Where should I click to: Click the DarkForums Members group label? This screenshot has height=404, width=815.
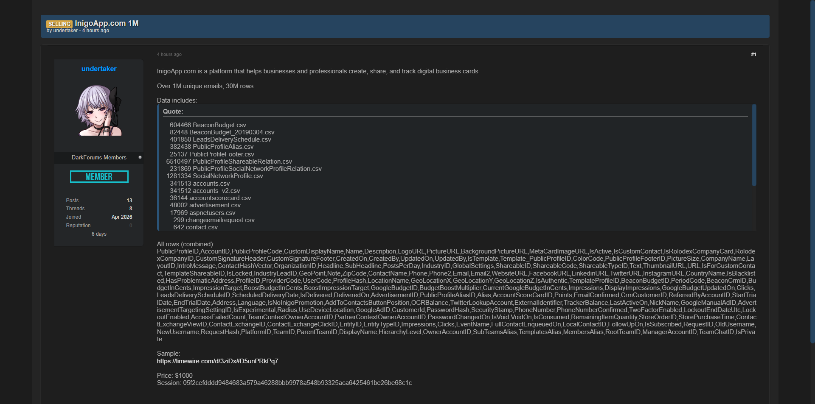click(x=99, y=157)
